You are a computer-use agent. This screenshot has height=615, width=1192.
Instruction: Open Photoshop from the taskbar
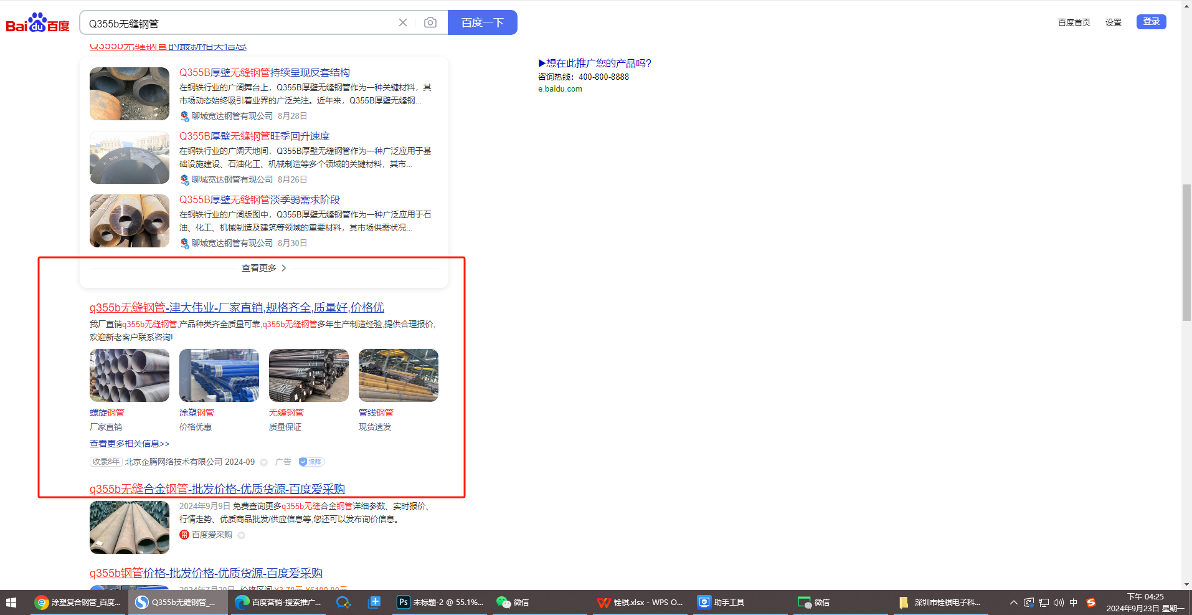click(x=440, y=603)
